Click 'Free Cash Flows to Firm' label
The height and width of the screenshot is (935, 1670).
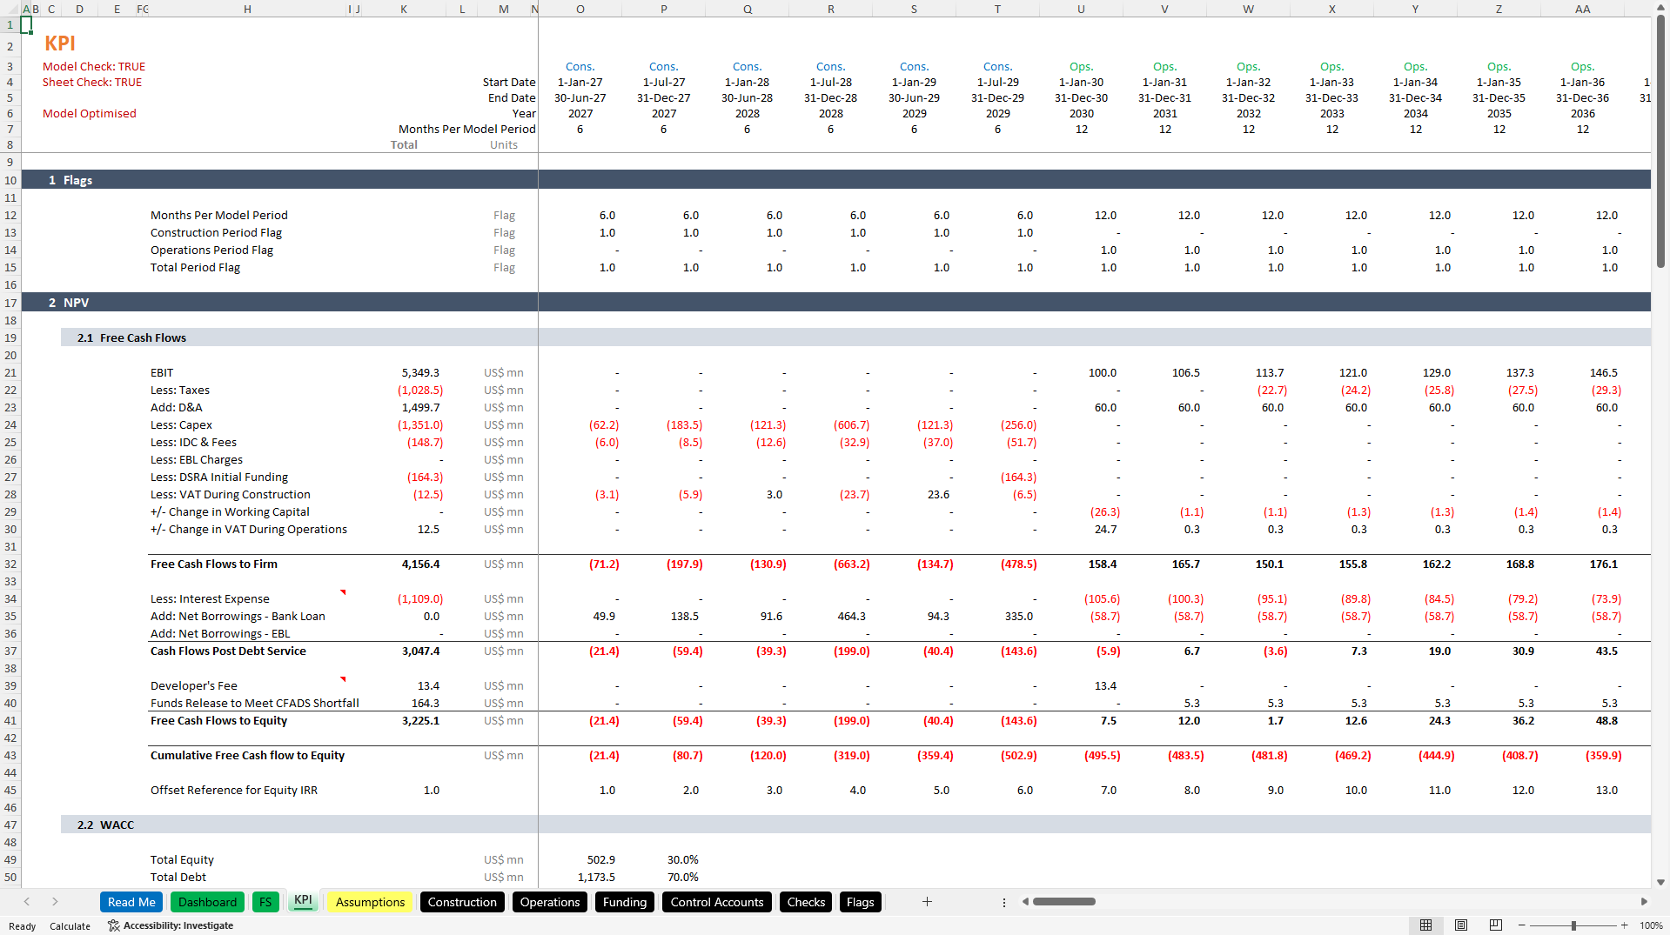pyautogui.click(x=214, y=564)
